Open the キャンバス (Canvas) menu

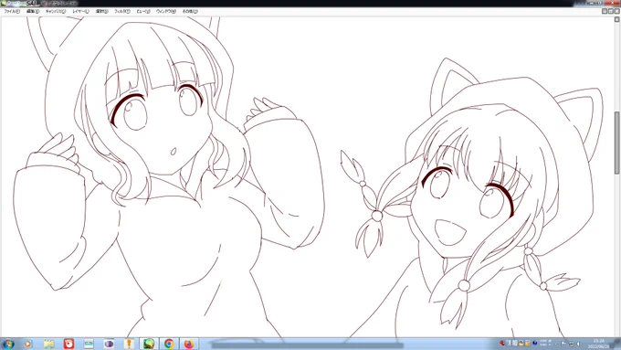click(x=56, y=12)
